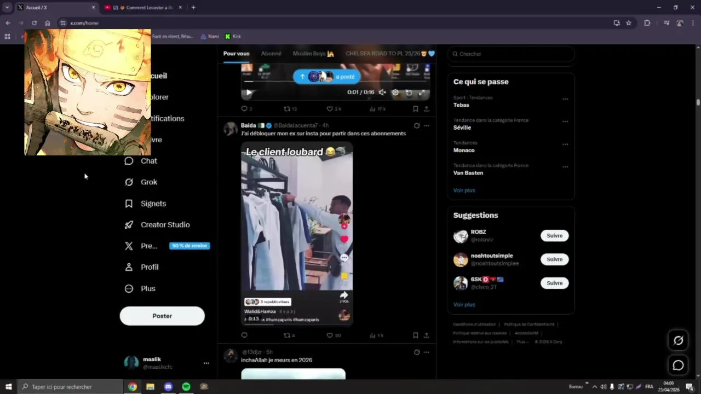Viewport: 701px width, 394px height.
Task: Click the Chercher search field
Action: coord(511,54)
